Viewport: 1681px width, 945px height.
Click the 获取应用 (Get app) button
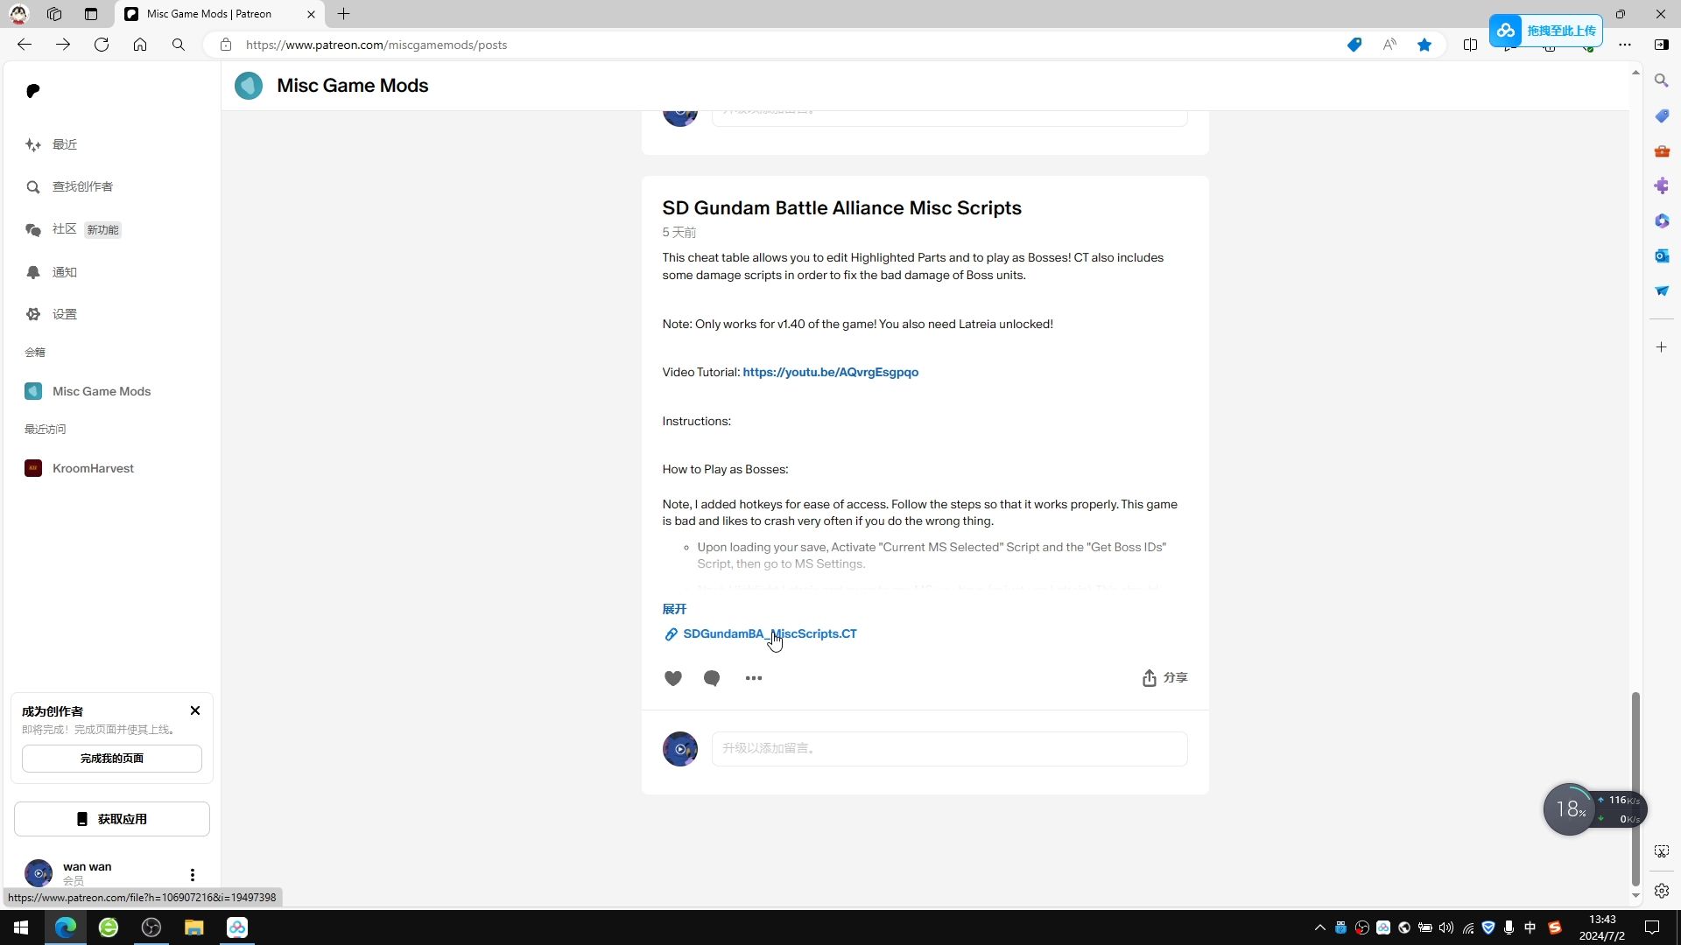(112, 820)
